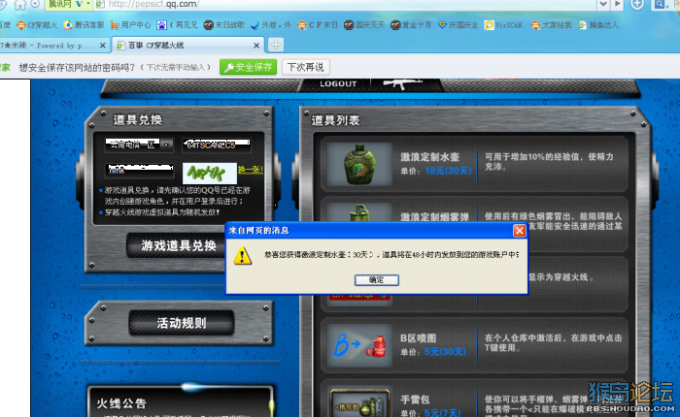Open the 捕鱼达人 bookmark
Viewport: 680px width, 417px height.
(x=598, y=25)
